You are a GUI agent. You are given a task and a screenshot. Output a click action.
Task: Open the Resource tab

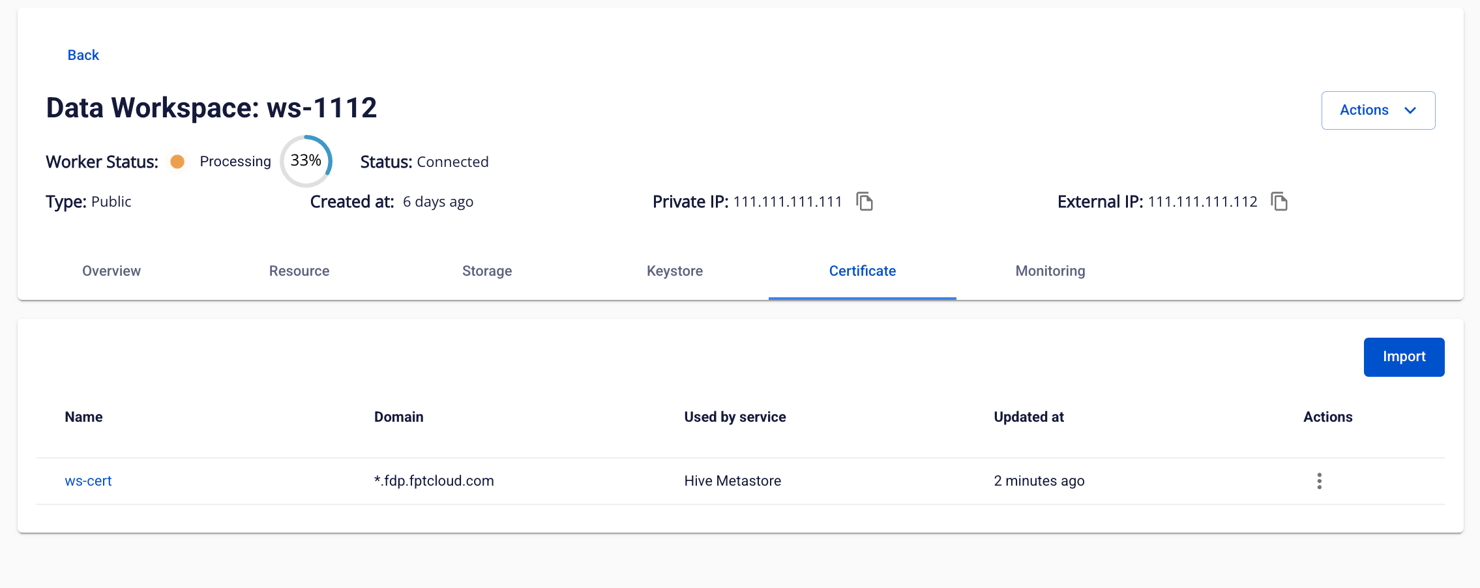point(299,271)
